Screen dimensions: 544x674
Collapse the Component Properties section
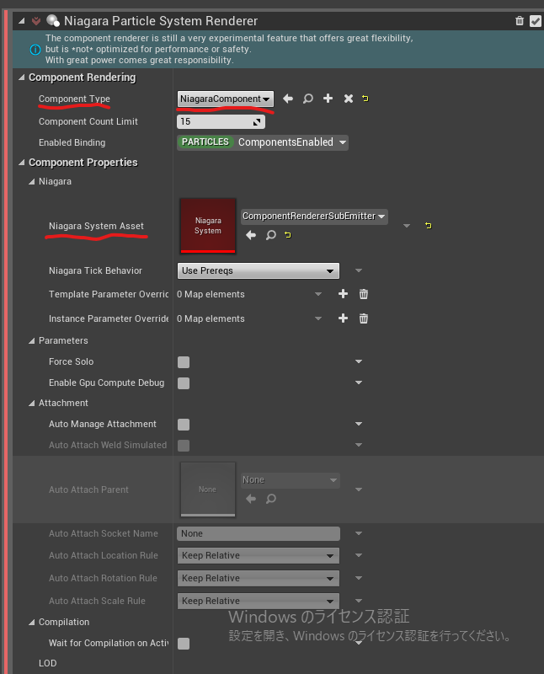coord(22,163)
